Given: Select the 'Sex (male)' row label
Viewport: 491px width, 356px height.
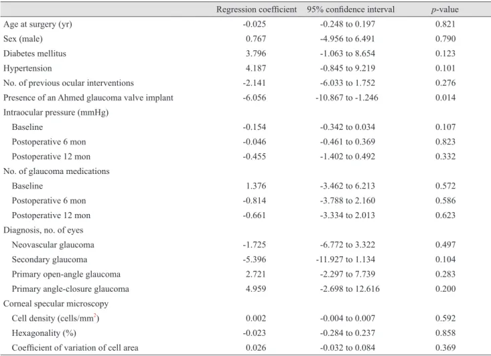Looking at the screenshot, I should pos(23,39).
